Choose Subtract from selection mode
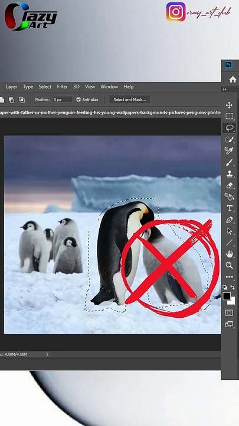The width and height of the screenshot is (239, 426). [12, 100]
